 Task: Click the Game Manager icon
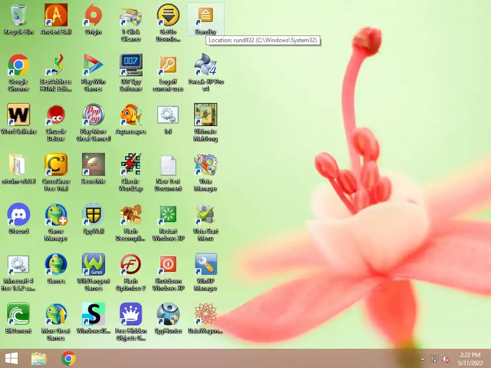[56, 214]
